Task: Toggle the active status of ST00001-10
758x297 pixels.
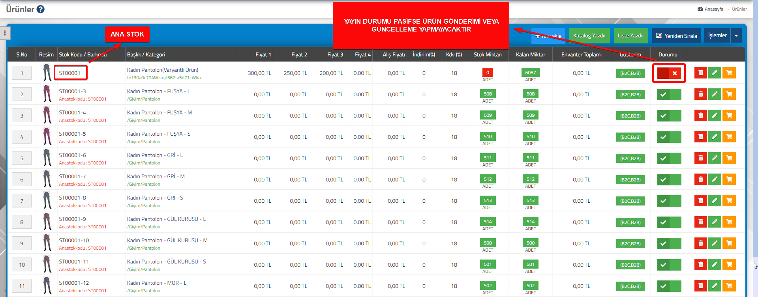Action: 669,243
